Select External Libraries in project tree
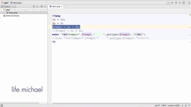191x107 pixels. (x=11, y=16)
